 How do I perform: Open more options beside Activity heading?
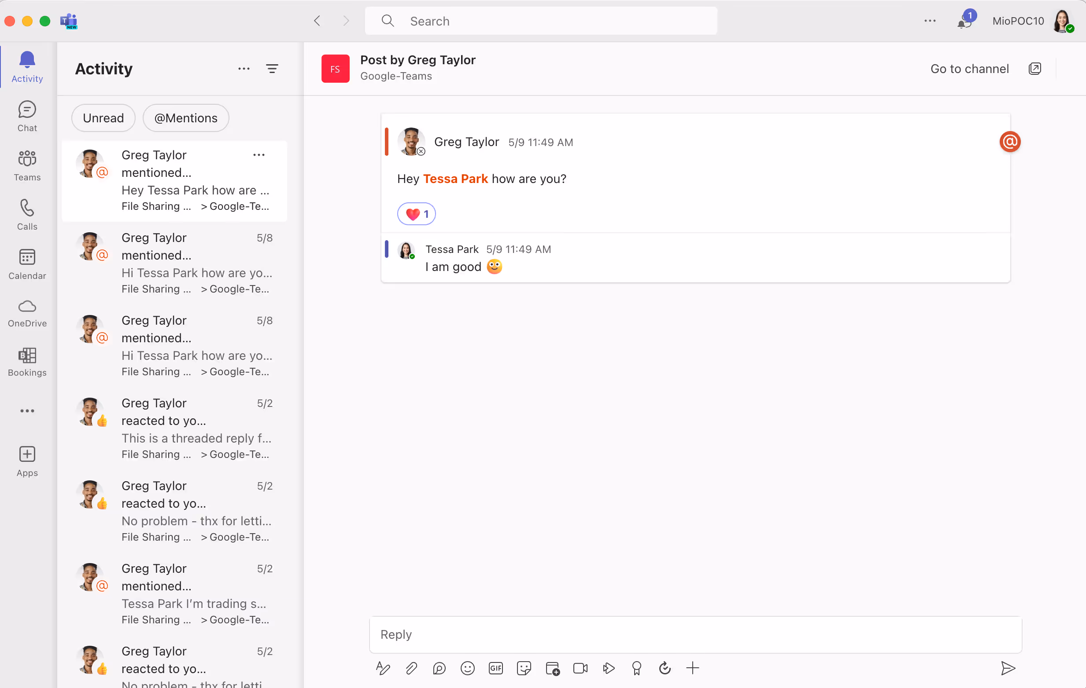[244, 69]
